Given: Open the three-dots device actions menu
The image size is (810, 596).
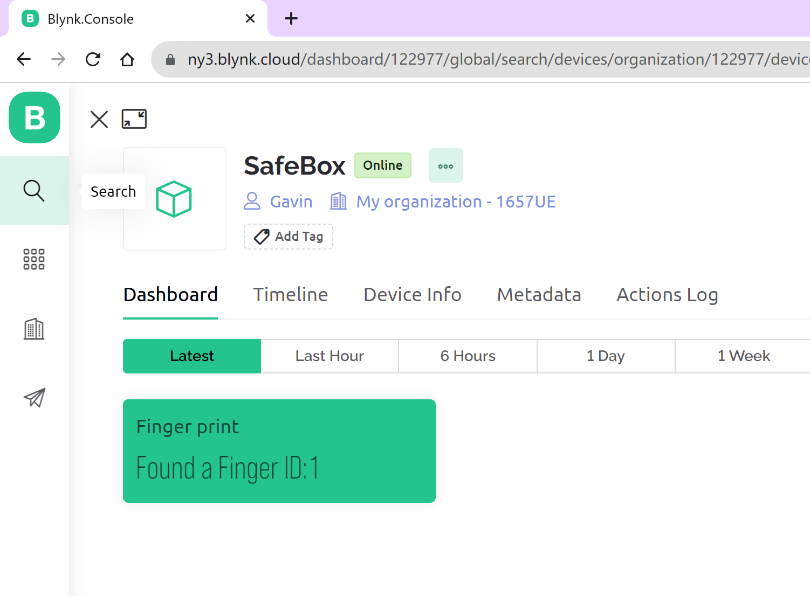Looking at the screenshot, I should click(x=446, y=165).
